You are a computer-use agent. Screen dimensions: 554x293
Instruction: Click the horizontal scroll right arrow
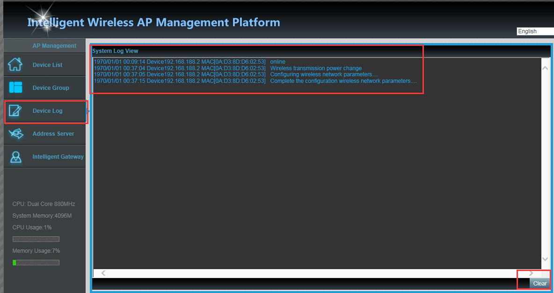click(531, 273)
